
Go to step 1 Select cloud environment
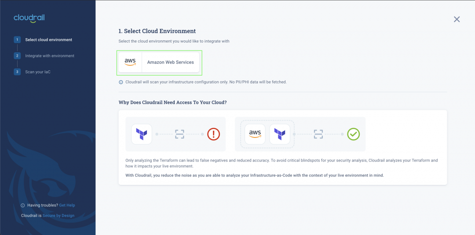click(49, 40)
